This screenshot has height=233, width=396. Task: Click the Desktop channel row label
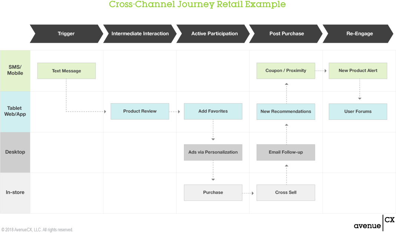click(x=15, y=152)
